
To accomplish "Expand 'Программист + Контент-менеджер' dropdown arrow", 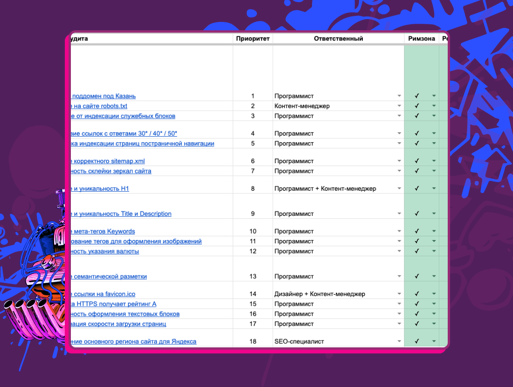I will coord(399,188).
